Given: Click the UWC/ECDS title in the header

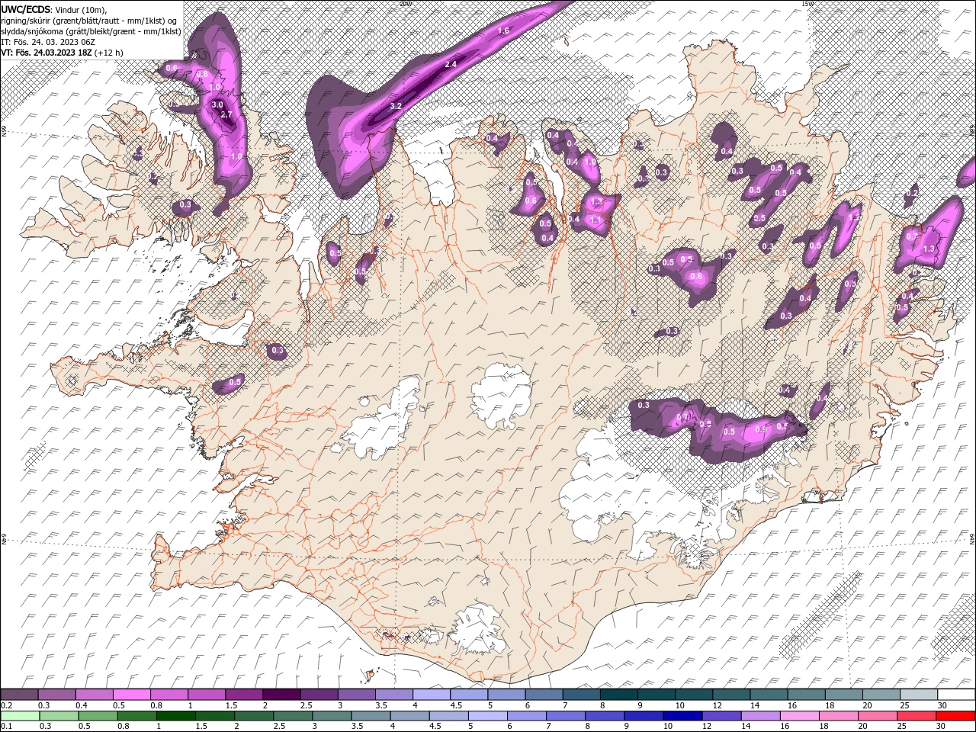Looking at the screenshot, I should 27,9.
